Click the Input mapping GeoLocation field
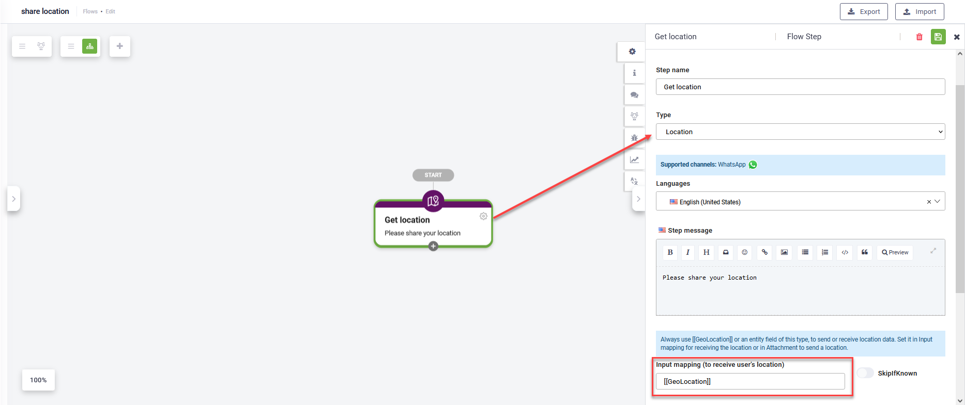The height and width of the screenshot is (405, 965). point(750,381)
